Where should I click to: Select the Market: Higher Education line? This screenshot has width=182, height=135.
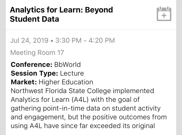[x=52, y=82]
